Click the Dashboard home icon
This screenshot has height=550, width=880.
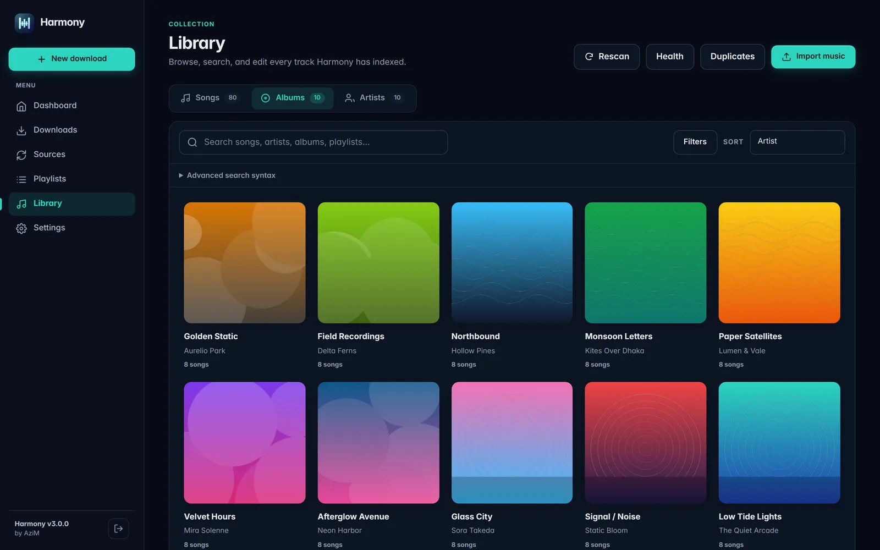(x=21, y=106)
